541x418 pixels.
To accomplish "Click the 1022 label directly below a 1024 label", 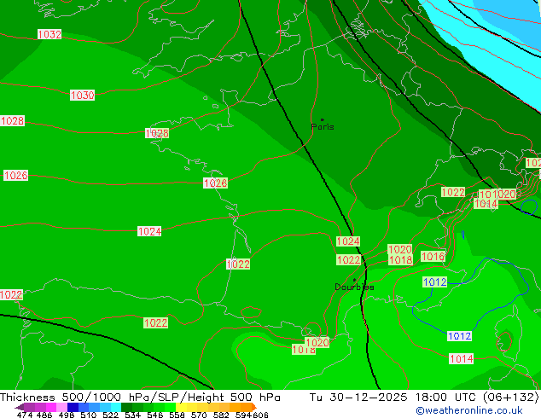I will 348,259.
